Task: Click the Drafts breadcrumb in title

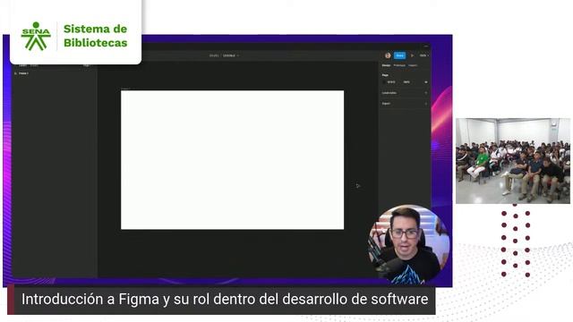Action: pyautogui.click(x=214, y=55)
